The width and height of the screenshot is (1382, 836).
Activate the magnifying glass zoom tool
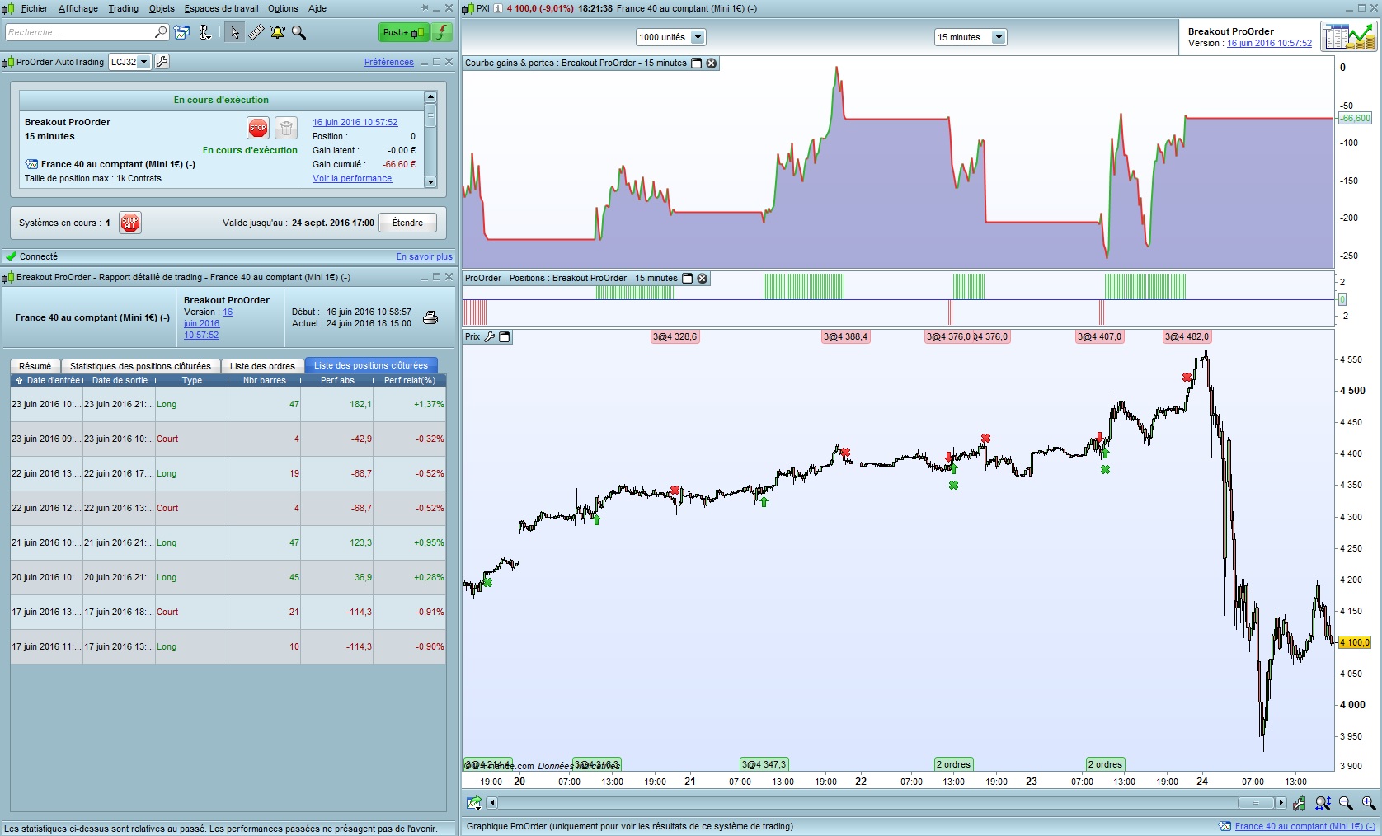(x=298, y=32)
